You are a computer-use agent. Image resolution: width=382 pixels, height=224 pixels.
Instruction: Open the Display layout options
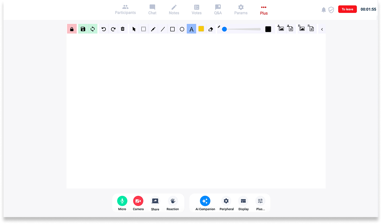[243, 201]
